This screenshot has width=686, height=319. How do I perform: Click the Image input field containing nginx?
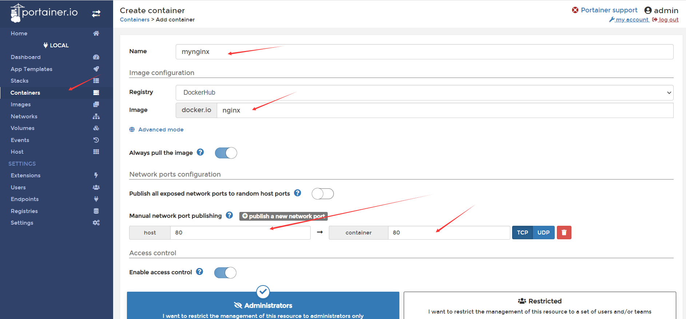click(x=445, y=110)
